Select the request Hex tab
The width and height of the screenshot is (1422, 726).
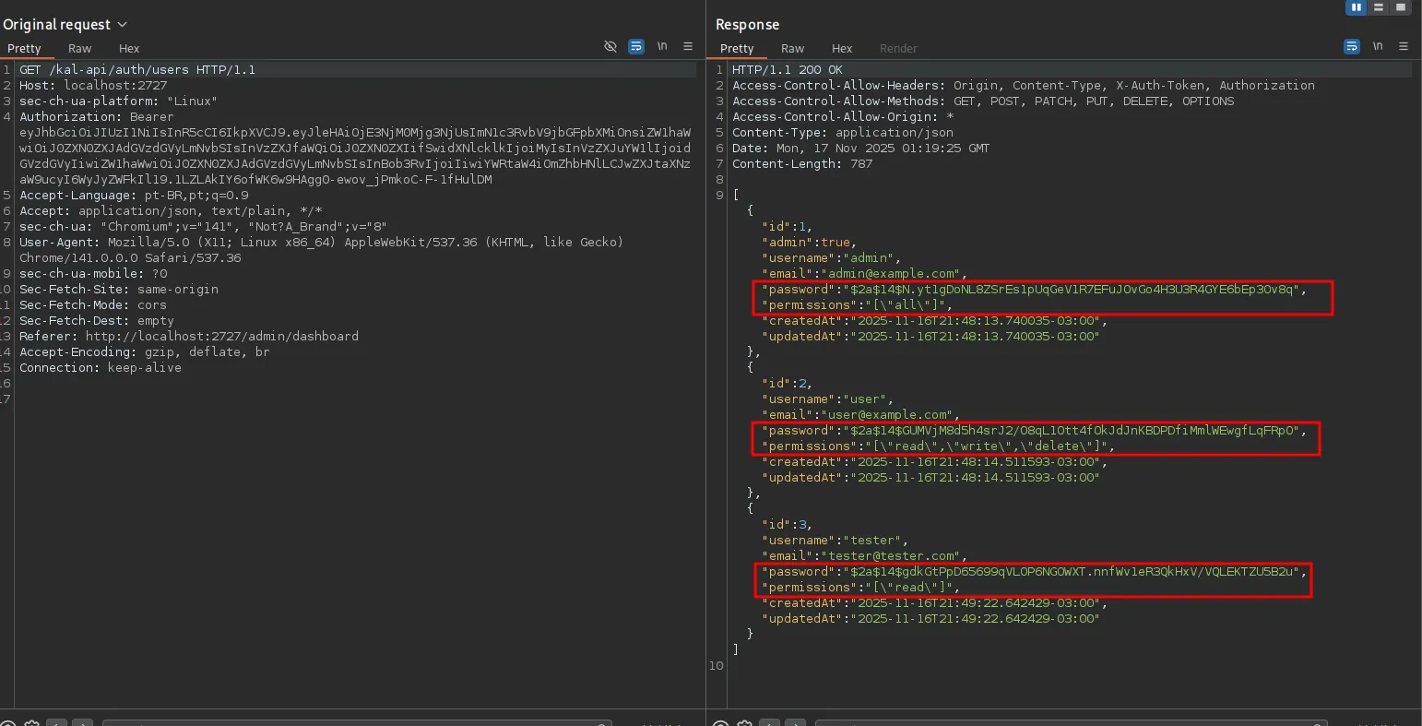[x=129, y=49]
